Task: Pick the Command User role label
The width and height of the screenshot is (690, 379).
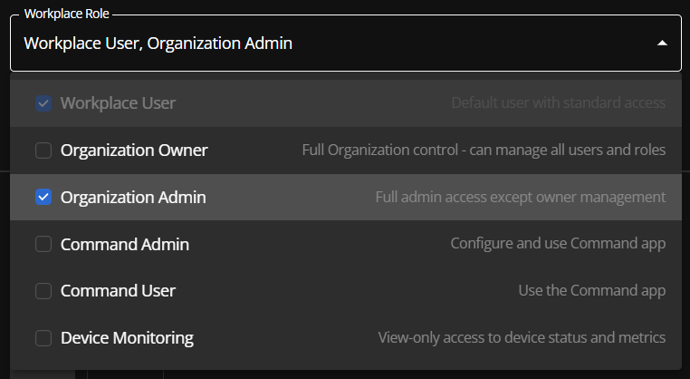Action: (119, 291)
